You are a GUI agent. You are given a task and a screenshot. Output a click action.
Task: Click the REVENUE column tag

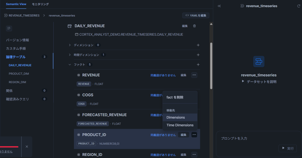pos(84,84)
